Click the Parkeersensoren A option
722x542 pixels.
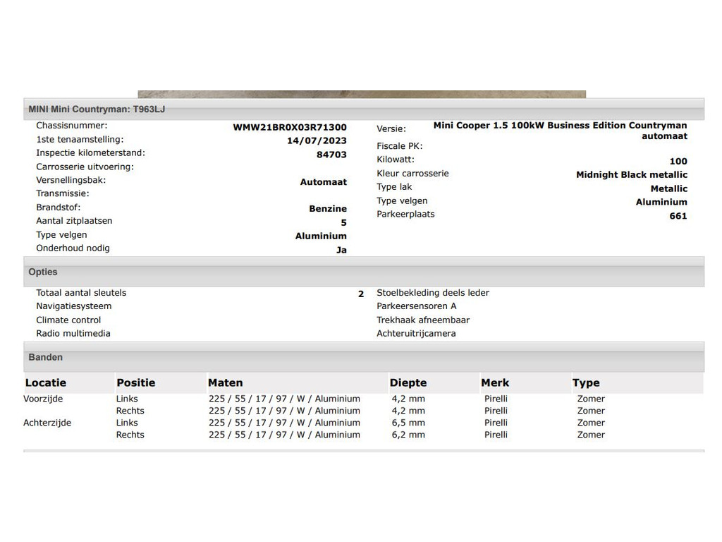(x=416, y=306)
